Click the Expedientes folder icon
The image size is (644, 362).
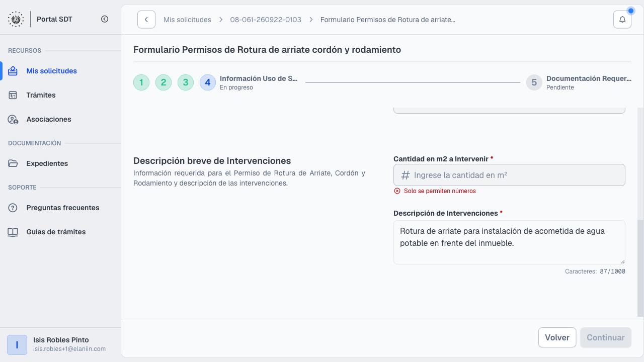click(x=13, y=163)
